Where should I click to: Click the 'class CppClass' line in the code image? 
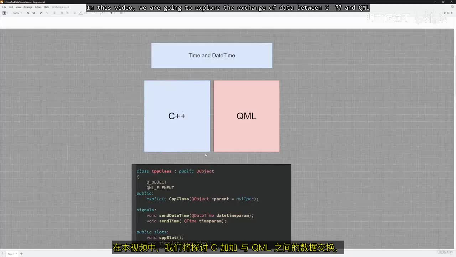tap(175, 171)
